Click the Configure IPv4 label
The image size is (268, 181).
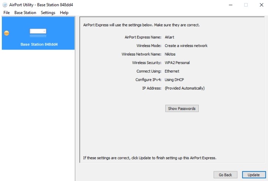148,80
